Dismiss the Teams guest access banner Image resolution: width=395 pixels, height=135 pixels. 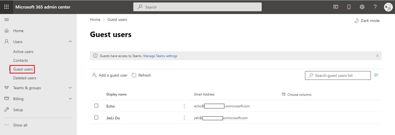click(377, 56)
